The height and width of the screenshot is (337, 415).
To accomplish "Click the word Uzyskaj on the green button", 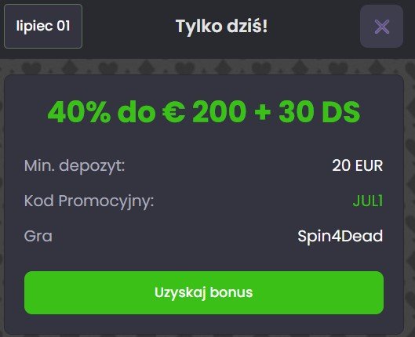I will (180, 293).
